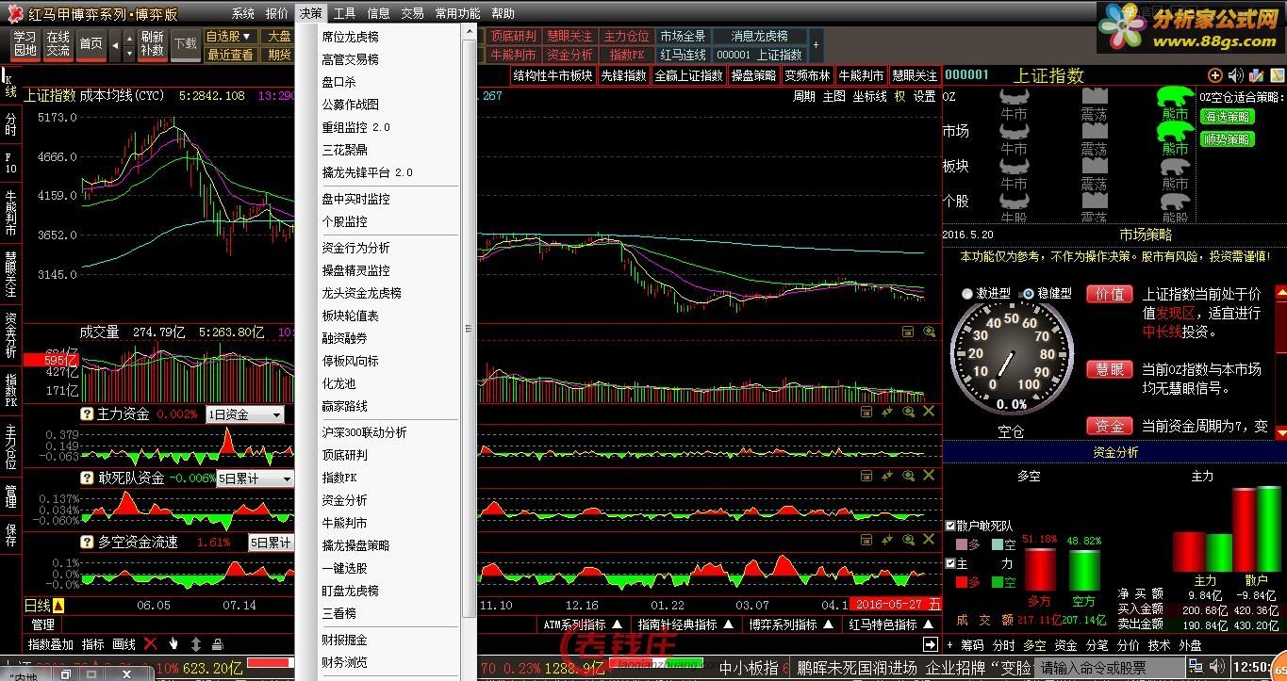Click the 学习园地 toolbar button
The image size is (1287, 681).
coord(25,44)
